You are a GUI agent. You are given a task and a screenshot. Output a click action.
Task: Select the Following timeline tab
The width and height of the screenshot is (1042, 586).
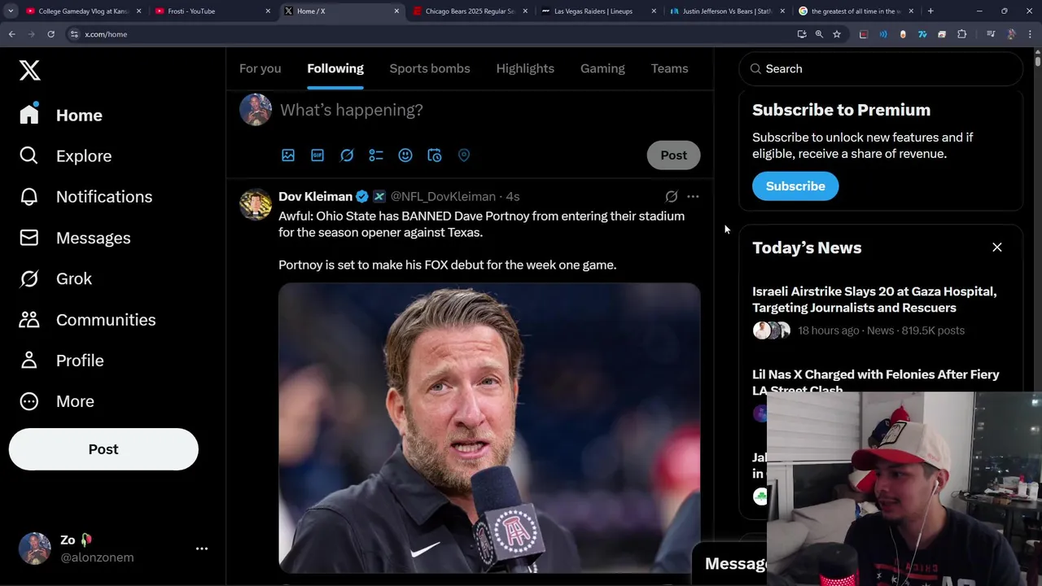pyautogui.click(x=335, y=68)
